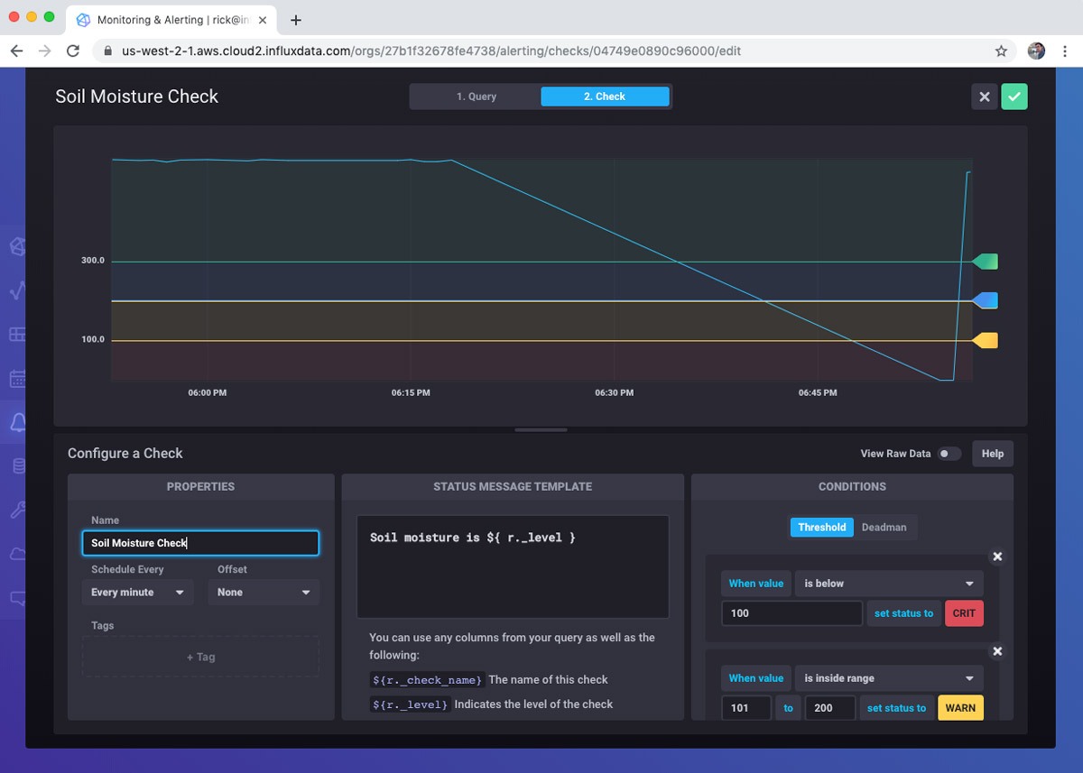
Task: Select the 2. Check tab
Action: 605,97
